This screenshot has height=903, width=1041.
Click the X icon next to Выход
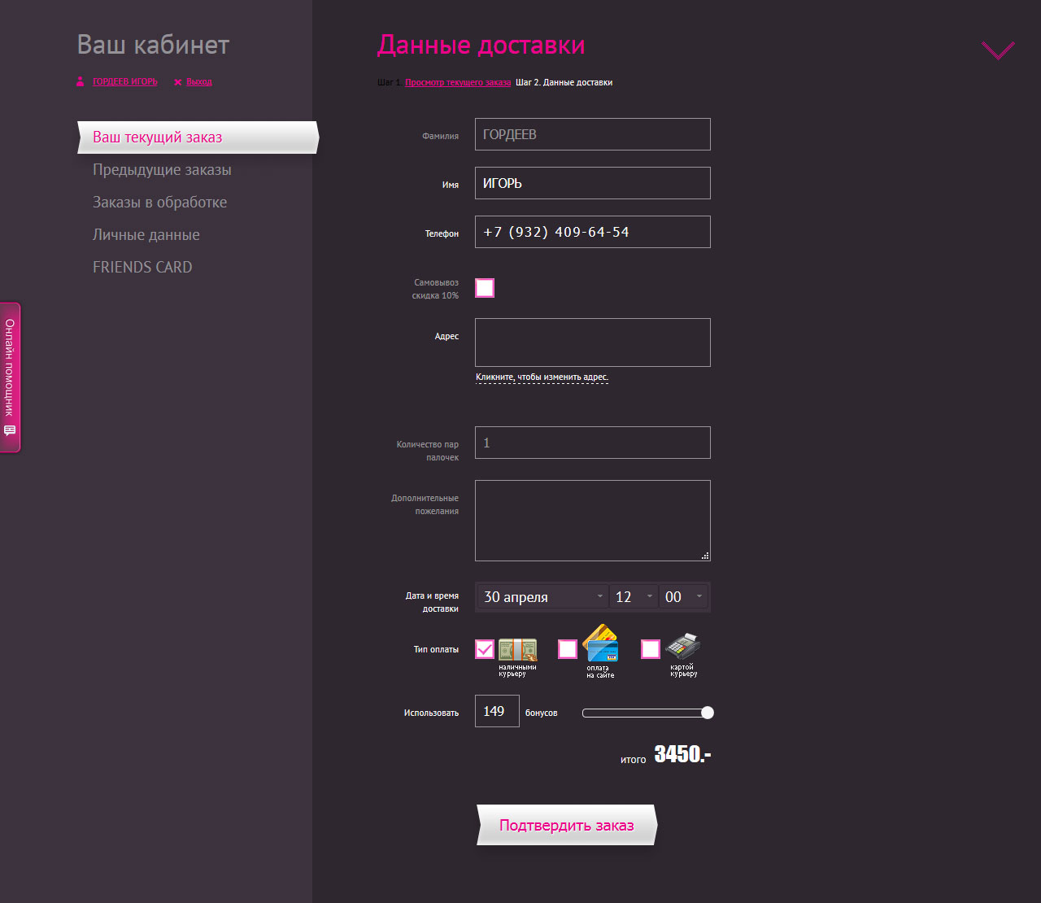pyautogui.click(x=177, y=82)
